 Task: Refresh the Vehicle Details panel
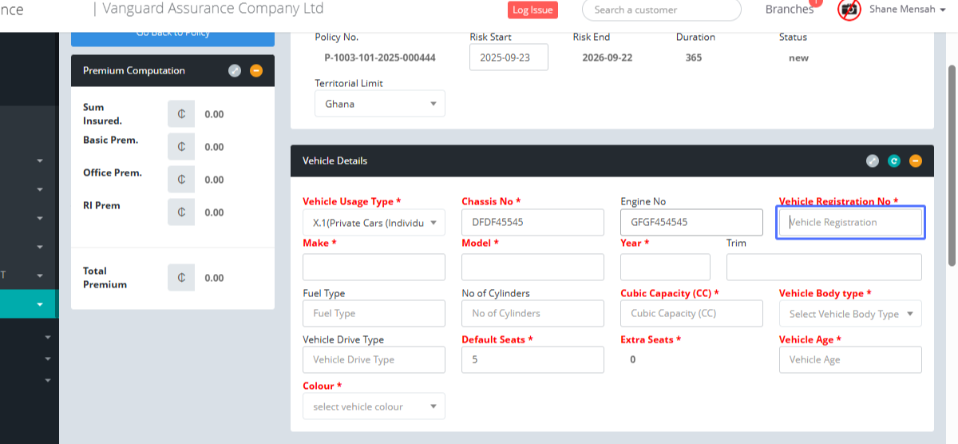[894, 161]
